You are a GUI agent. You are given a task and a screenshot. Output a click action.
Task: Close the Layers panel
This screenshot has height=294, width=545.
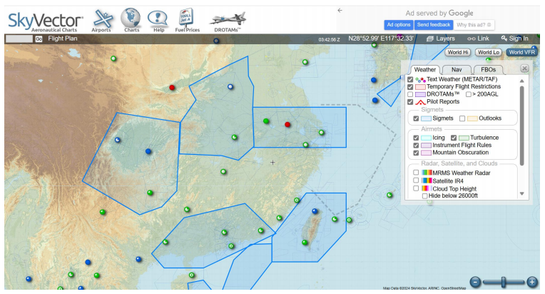coord(524,69)
